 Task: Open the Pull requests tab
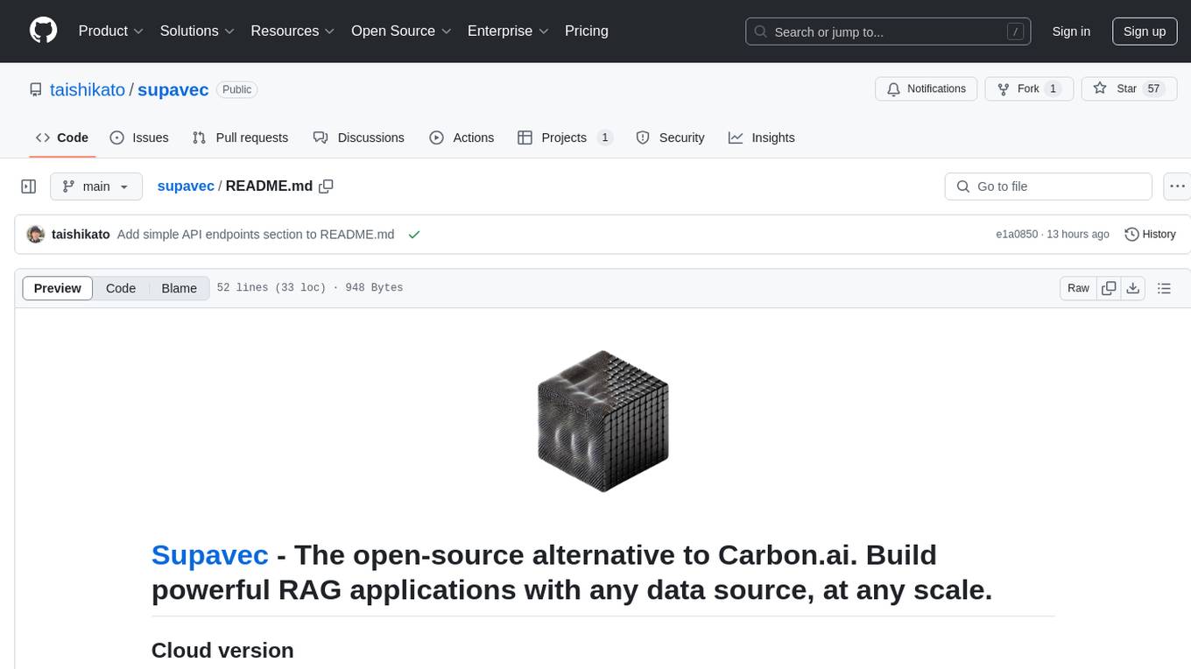pyautogui.click(x=240, y=137)
